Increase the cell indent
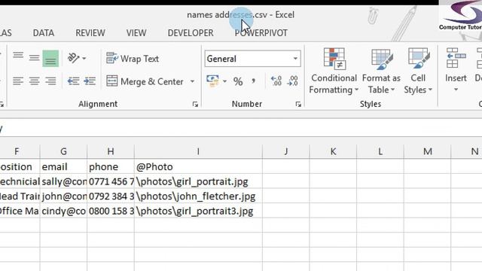The image size is (482, 271). (x=90, y=81)
